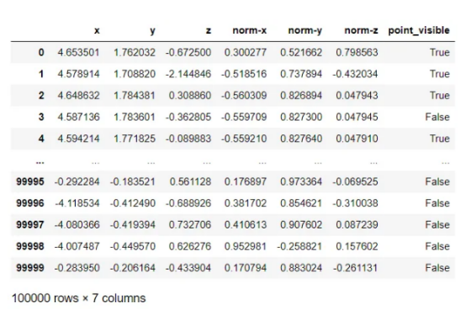Click the x value 4.653501
Image resolution: width=466 pixels, height=309 pixels.
78,53
